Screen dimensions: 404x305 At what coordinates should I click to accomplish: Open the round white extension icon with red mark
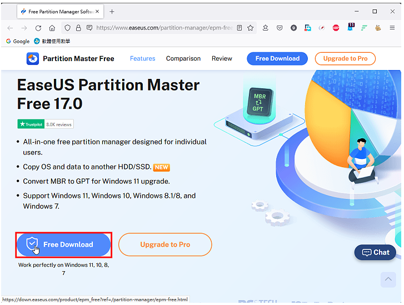tap(322, 28)
